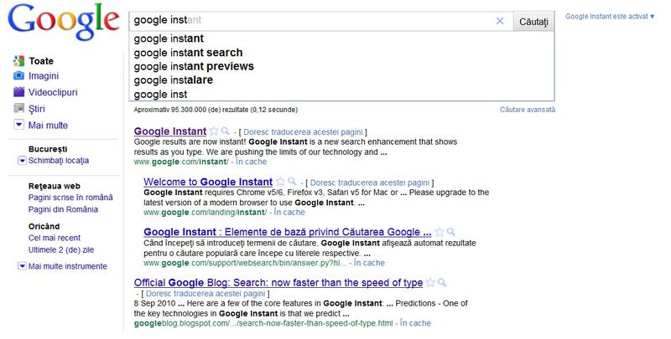The width and height of the screenshot is (671, 339).
Task: Expand Mai multe instrumente tools
Action: (21, 266)
